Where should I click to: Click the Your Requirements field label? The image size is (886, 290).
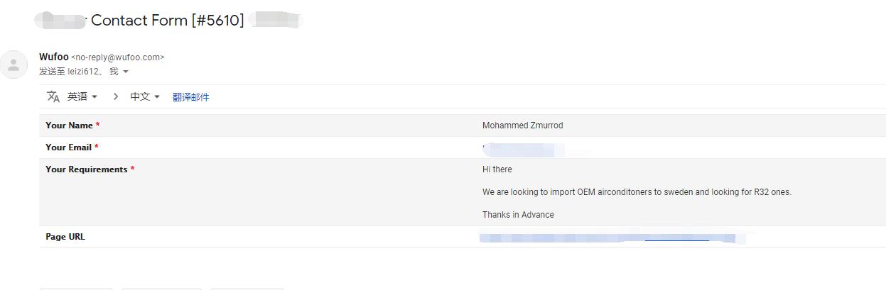tap(87, 169)
